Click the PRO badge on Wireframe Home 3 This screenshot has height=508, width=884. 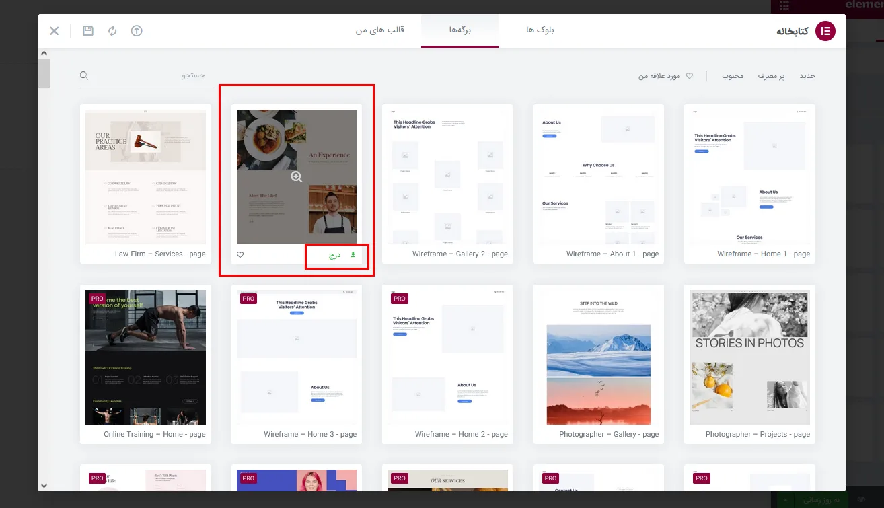(x=248, y=298)
